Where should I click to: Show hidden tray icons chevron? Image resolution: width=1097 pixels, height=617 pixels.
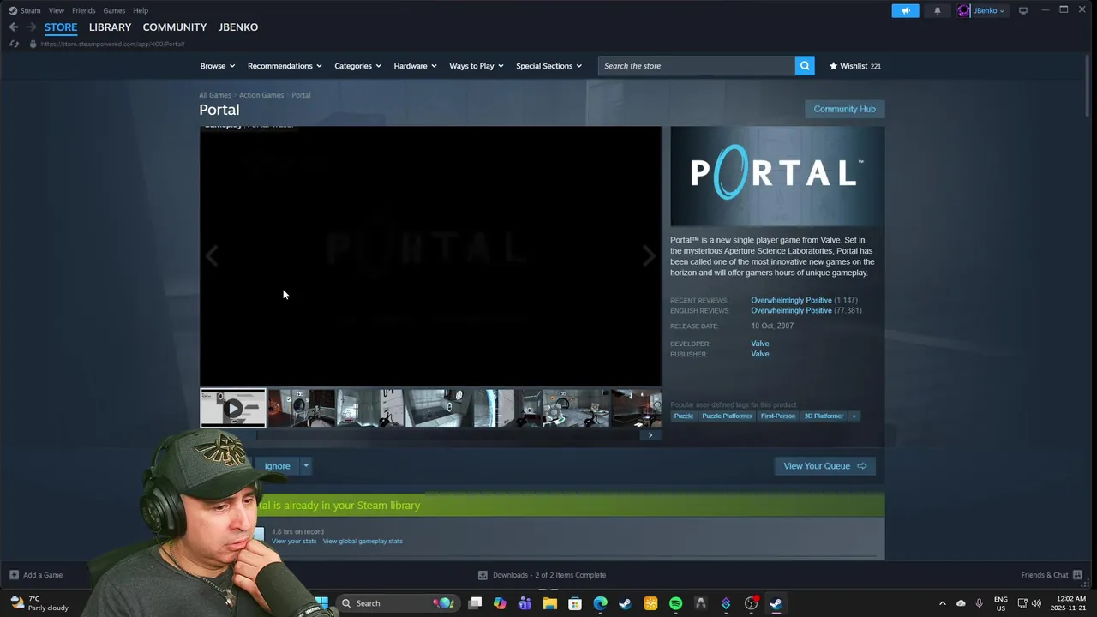942,603
